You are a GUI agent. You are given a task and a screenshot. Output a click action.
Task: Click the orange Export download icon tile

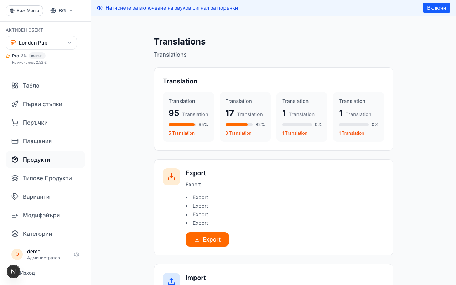click(x=171, y=177)
